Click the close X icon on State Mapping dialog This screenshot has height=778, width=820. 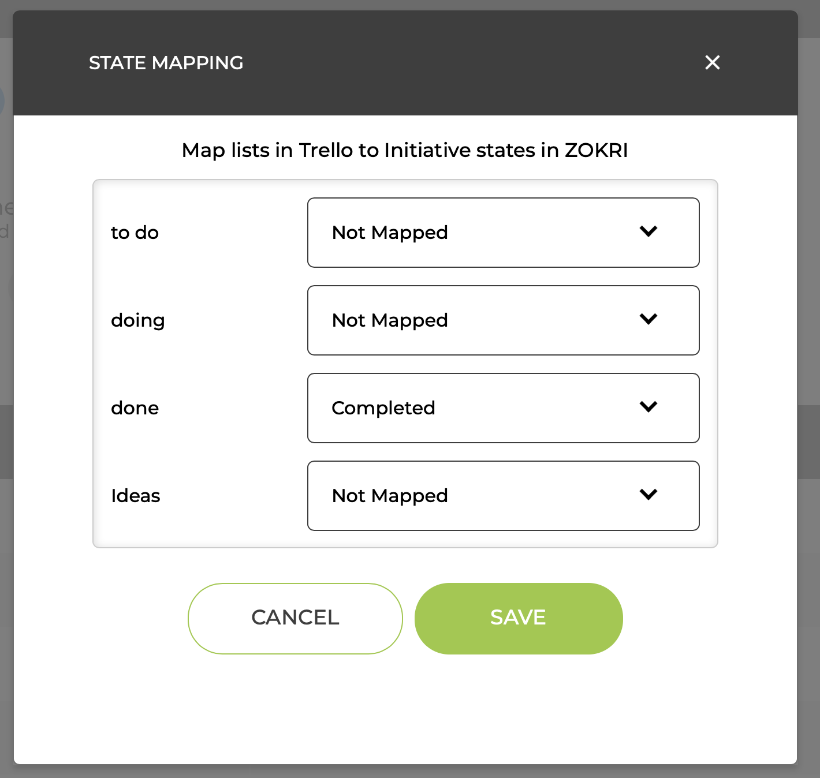pos(712,62)
